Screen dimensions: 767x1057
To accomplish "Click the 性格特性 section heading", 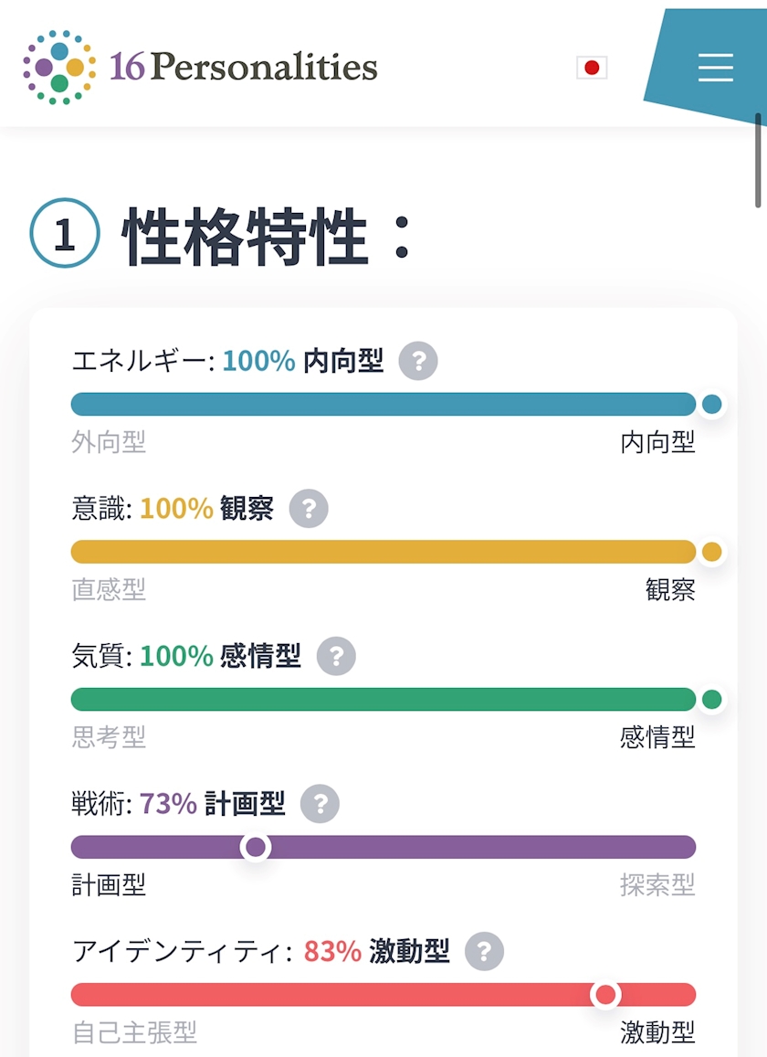I will pyautogui.click(x=246, y=236).
